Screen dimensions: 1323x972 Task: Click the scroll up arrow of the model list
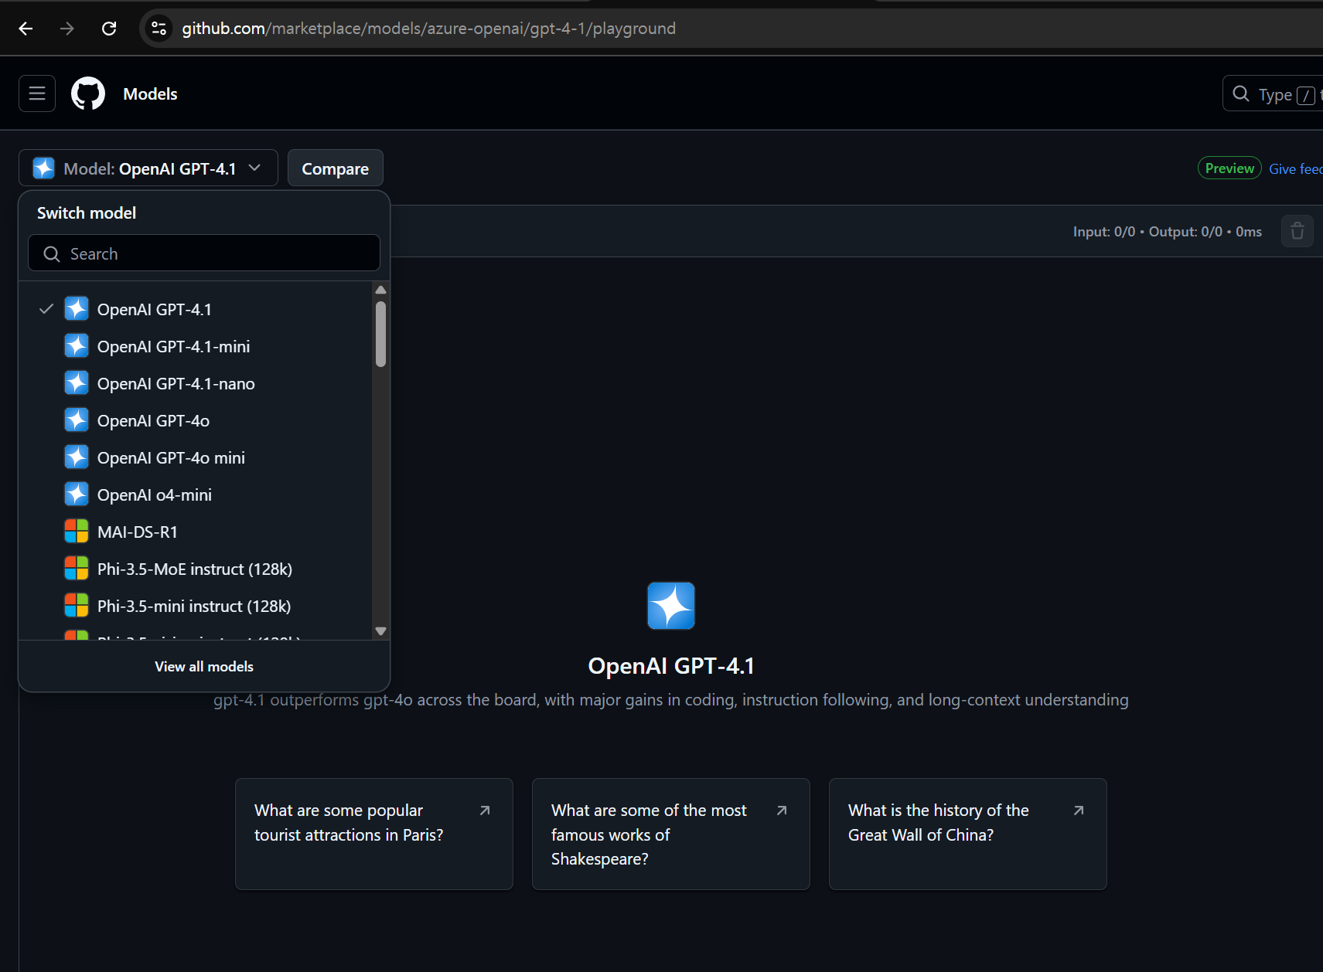click(380, 290)
